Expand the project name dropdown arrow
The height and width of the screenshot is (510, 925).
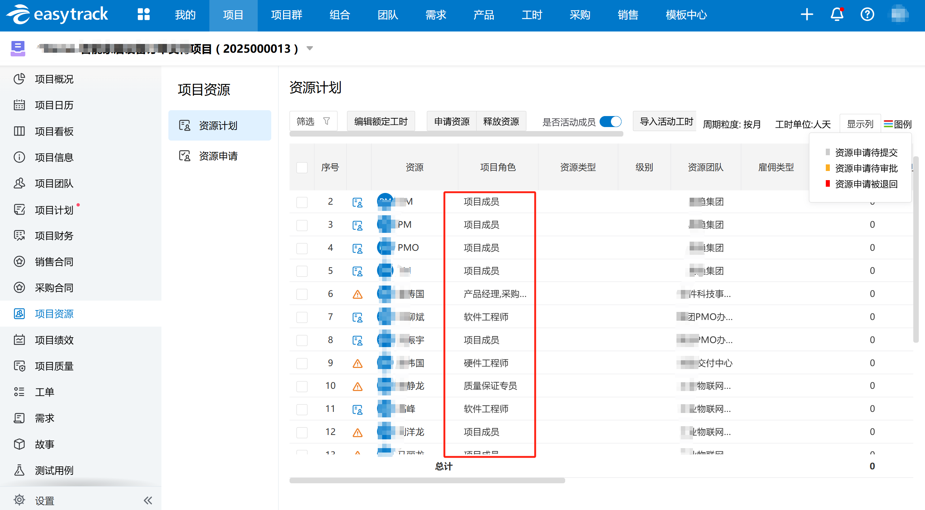pos(310,48)
